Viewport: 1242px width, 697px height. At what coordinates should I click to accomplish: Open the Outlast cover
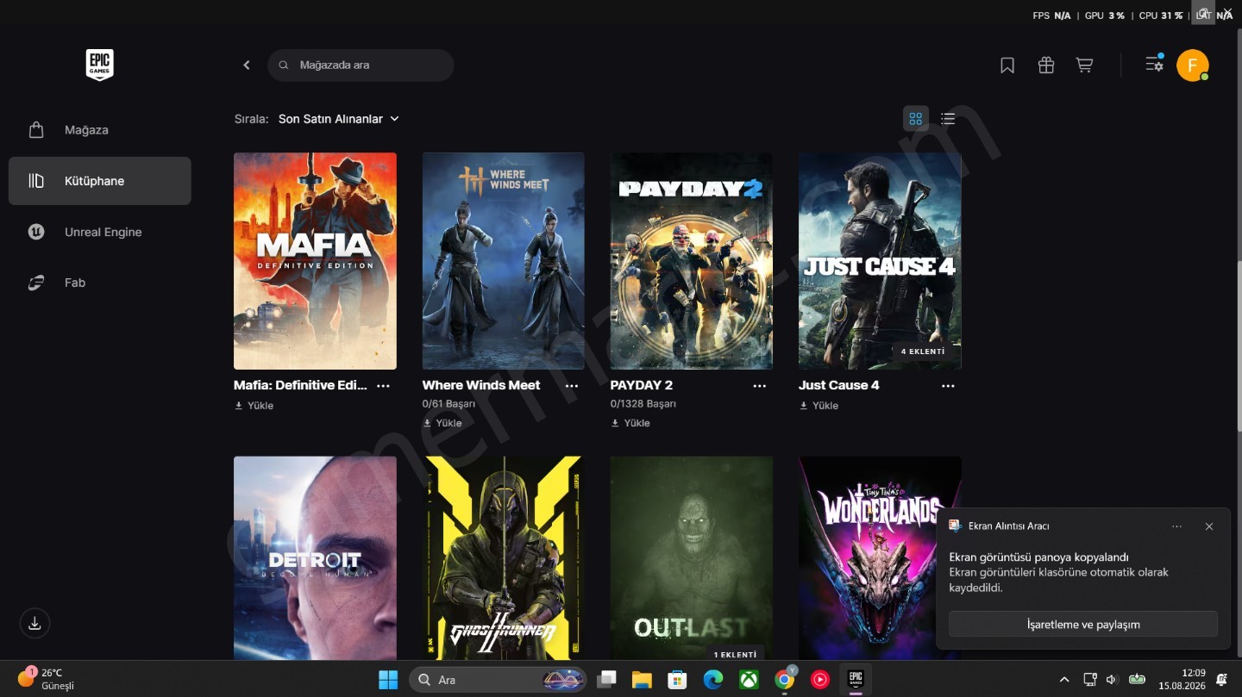692,558
